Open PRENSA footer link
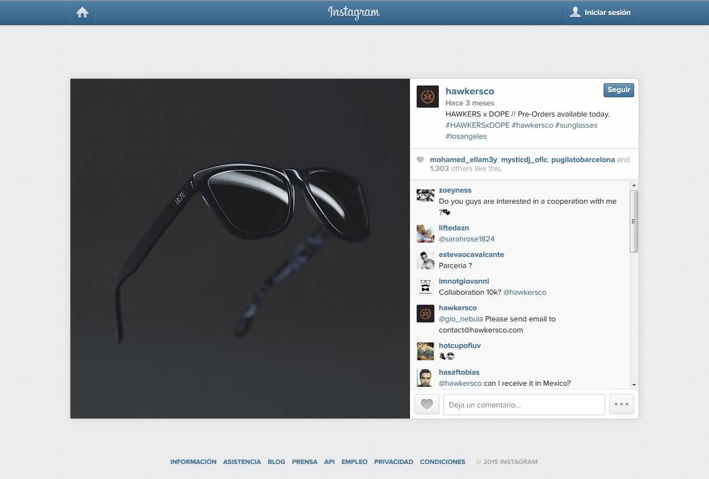The width and height of the screenshot is (709, 479). click(305, 462)
